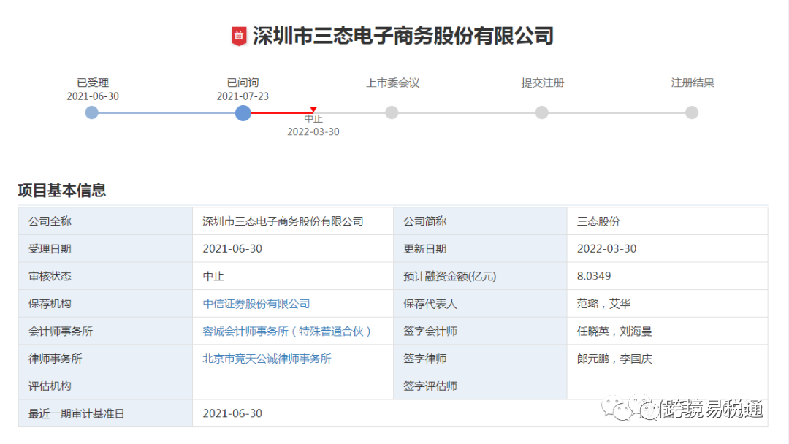Click the red 首 badge icon beside company title
The height and width of the screenshot is (444, 789).
point(239,37)
